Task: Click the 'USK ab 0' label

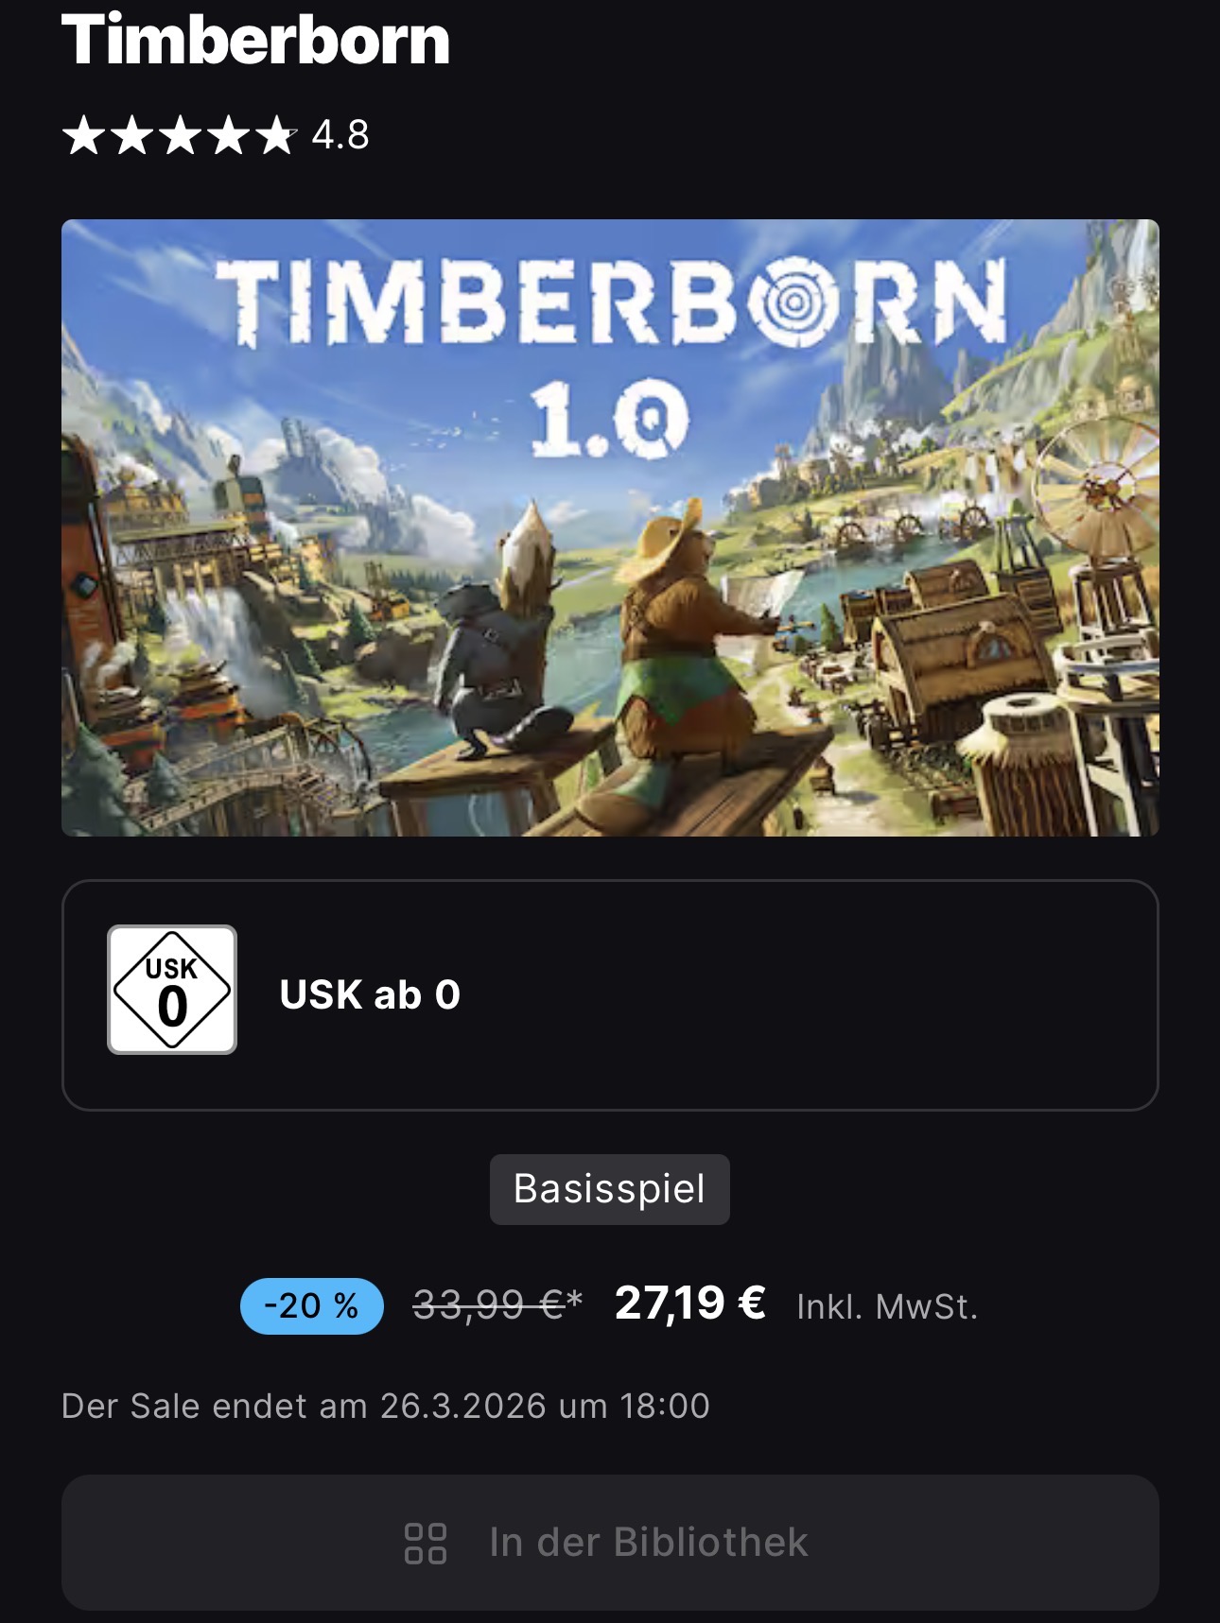Action: (x=370, y=994)
